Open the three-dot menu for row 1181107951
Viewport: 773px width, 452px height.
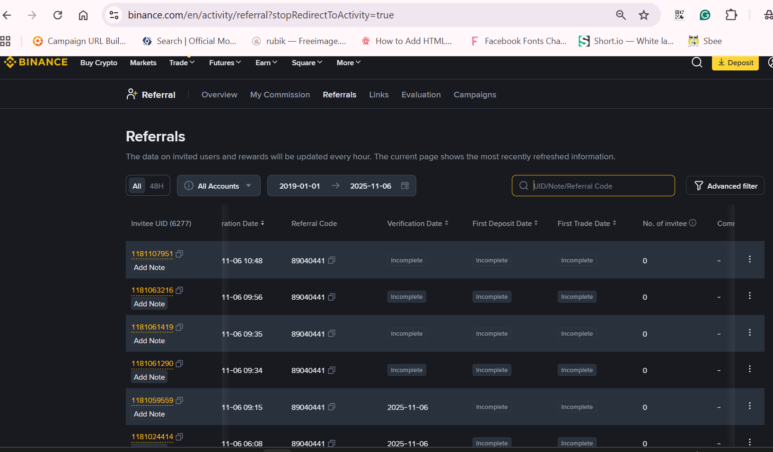749,259
